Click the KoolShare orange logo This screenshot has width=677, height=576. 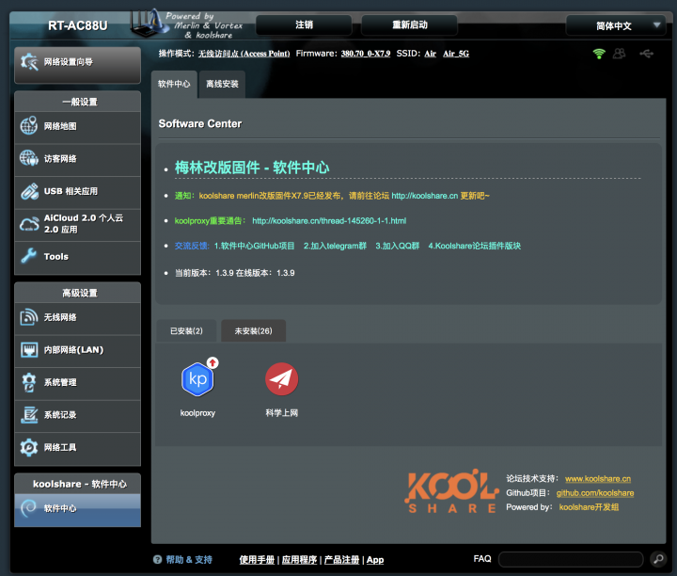(452, 491)
